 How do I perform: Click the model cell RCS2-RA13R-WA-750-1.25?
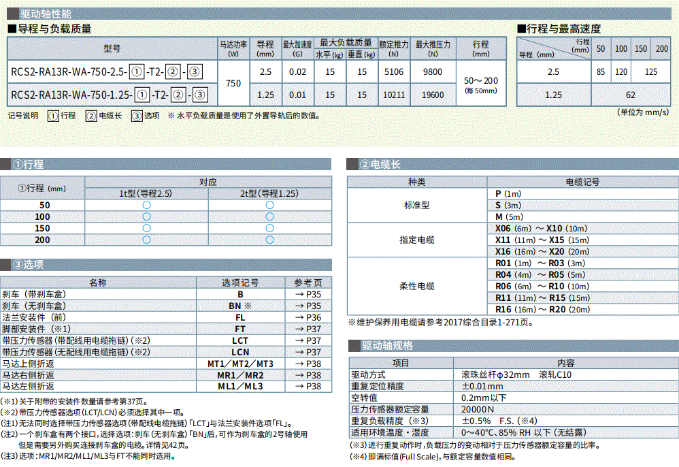tap(112, 95)
